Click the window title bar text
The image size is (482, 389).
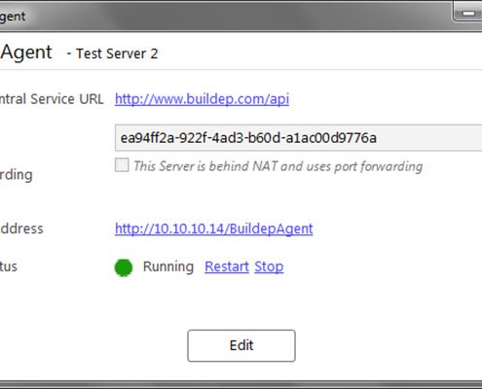(13, 17)
